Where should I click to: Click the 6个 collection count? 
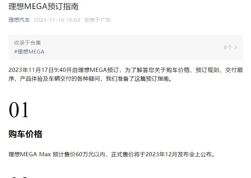(228, 47)
